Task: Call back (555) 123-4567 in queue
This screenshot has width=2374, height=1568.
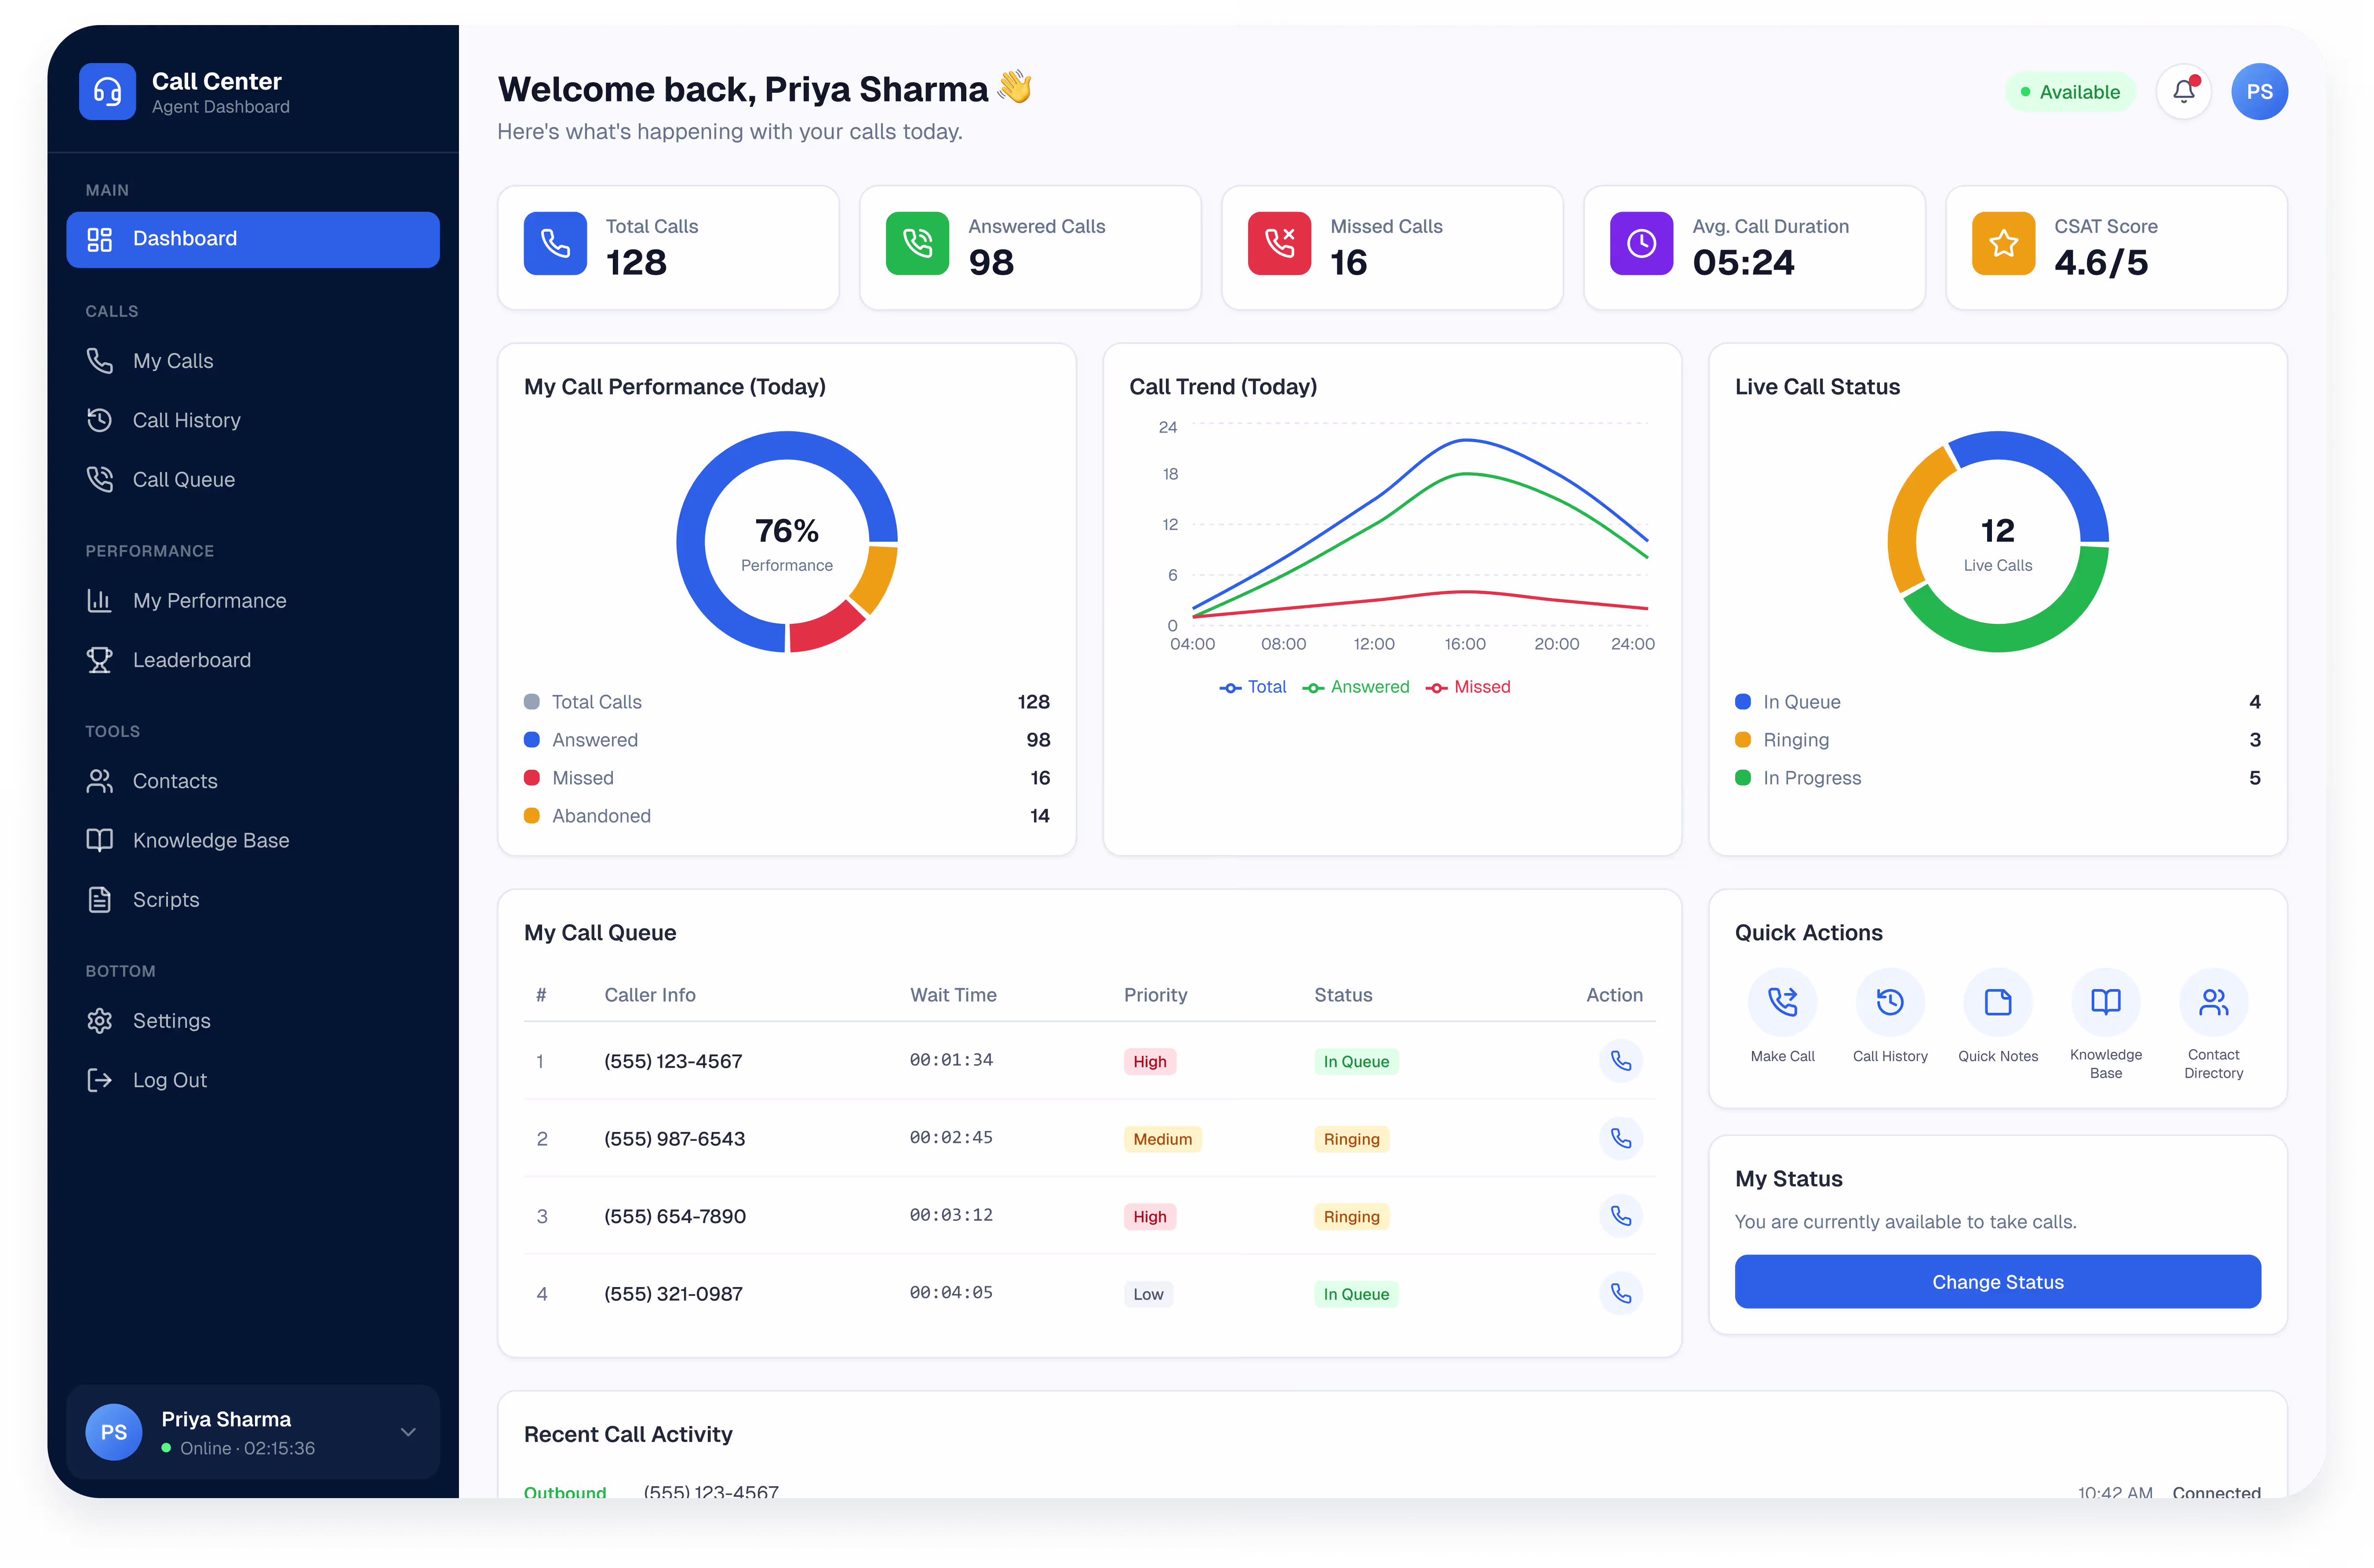Action: 1621,1061
